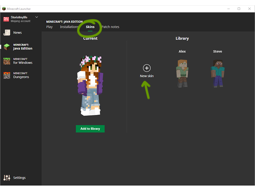Expand the account dropdown chevron
Screen dimensions: 255x191
(x=37, y=17)
